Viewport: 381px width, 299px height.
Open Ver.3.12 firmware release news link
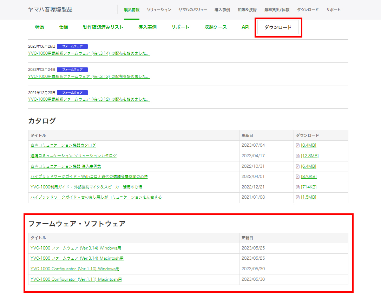[89, 99]
